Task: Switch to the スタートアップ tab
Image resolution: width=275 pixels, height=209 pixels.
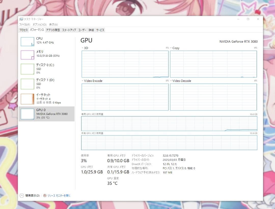Action: [69, 30]
